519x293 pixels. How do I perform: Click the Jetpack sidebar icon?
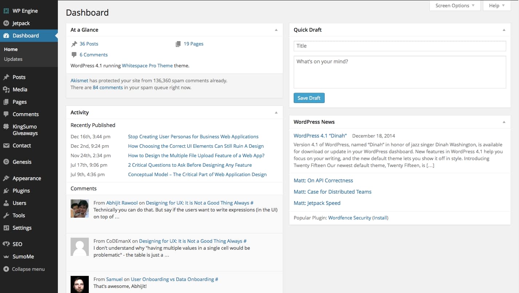coord(6,23)
